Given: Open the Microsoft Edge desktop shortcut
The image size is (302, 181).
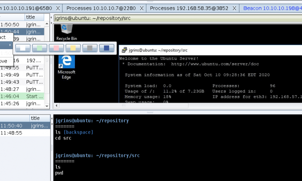Looking at the screenshot, I should 66,67.
